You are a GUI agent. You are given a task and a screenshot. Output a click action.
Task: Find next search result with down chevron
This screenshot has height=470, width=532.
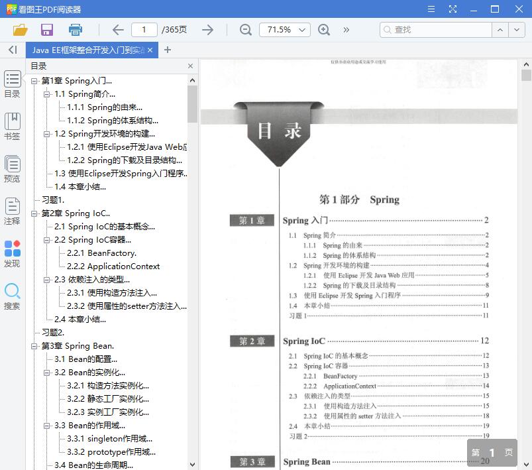tap(517, 30)
